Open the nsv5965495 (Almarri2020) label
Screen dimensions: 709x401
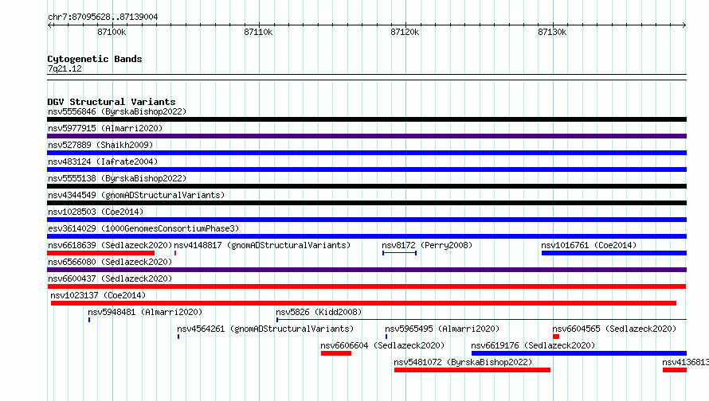442,329
